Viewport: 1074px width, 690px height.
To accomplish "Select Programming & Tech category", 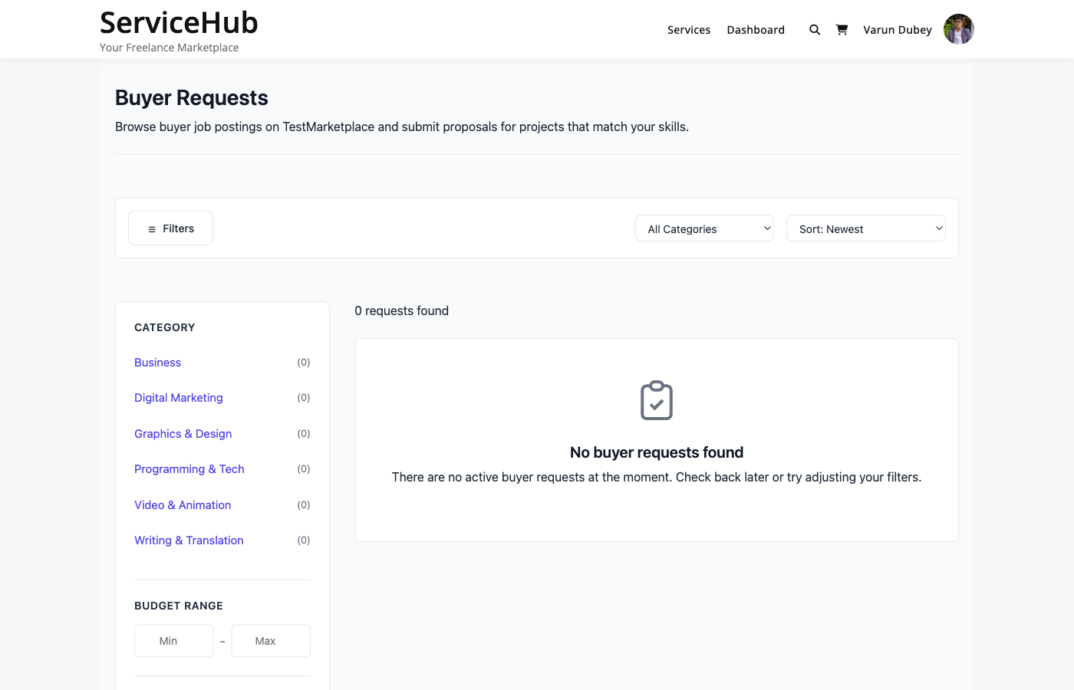I will [189, 469].
